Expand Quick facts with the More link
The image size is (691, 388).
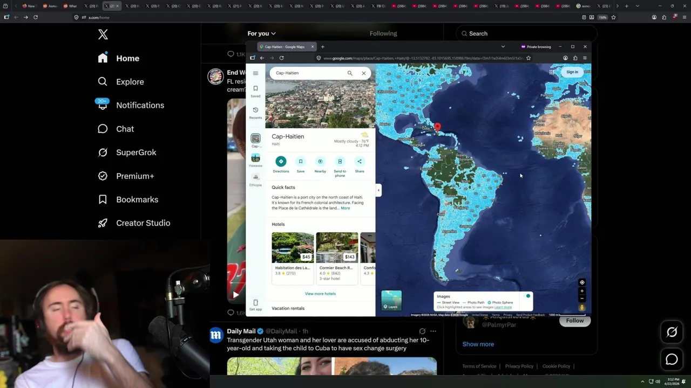(x=345, y=208)
